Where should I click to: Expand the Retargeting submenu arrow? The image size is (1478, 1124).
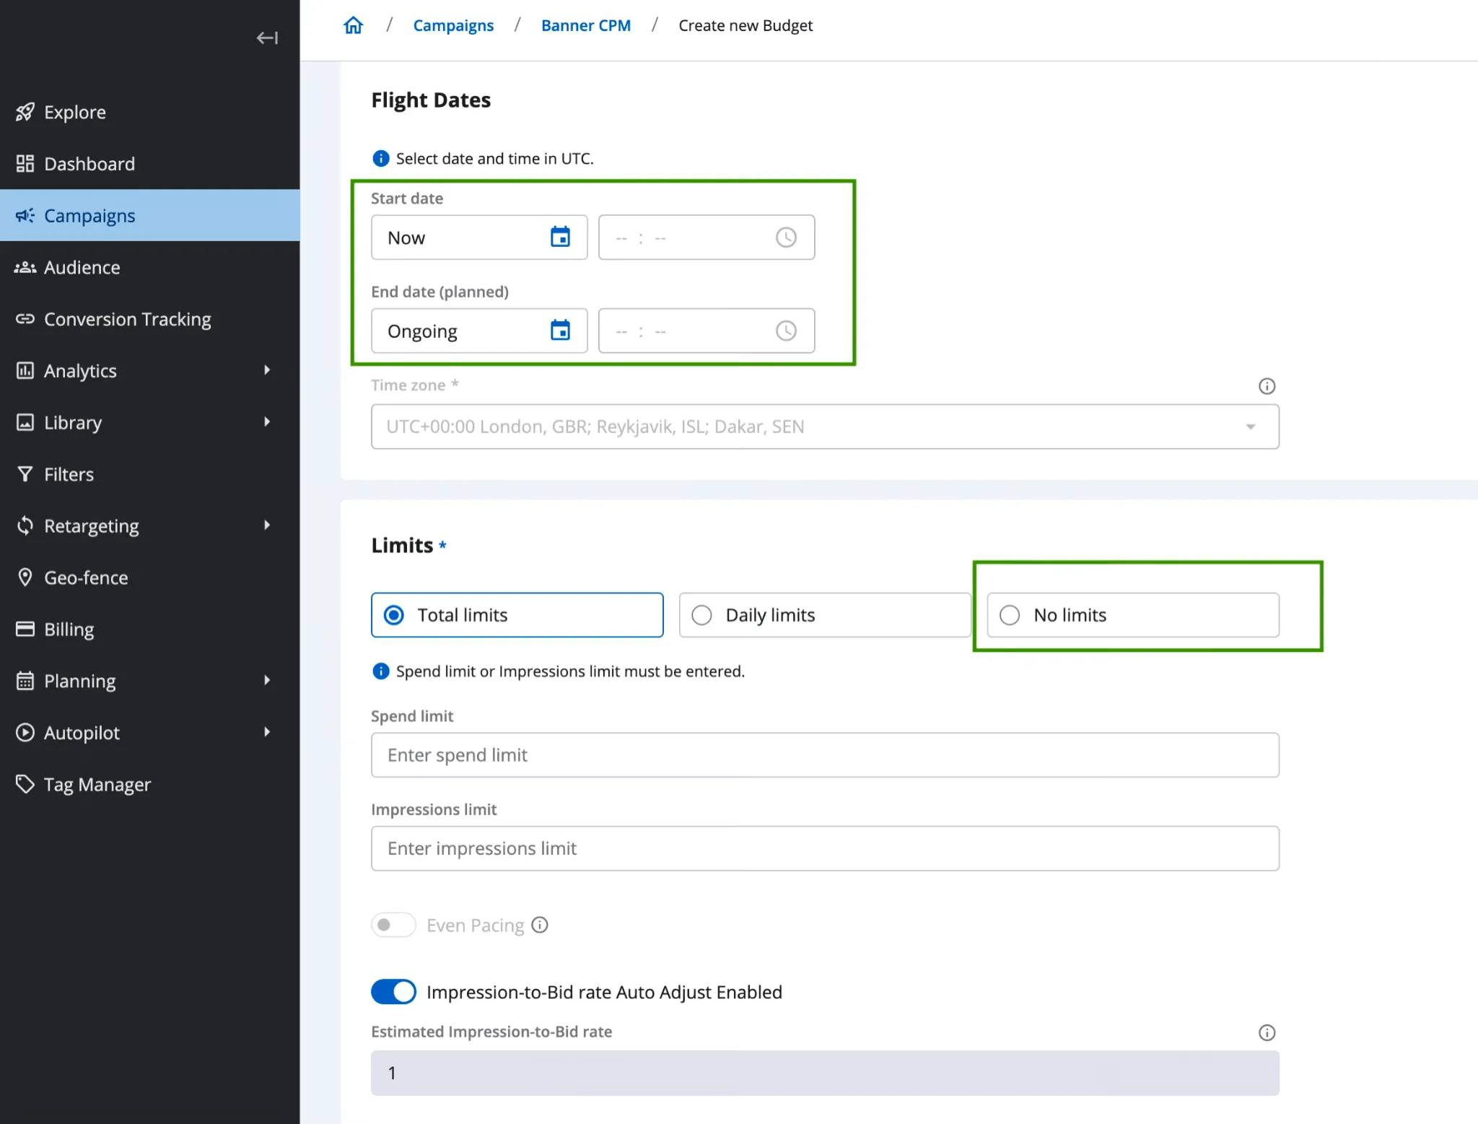267,526
